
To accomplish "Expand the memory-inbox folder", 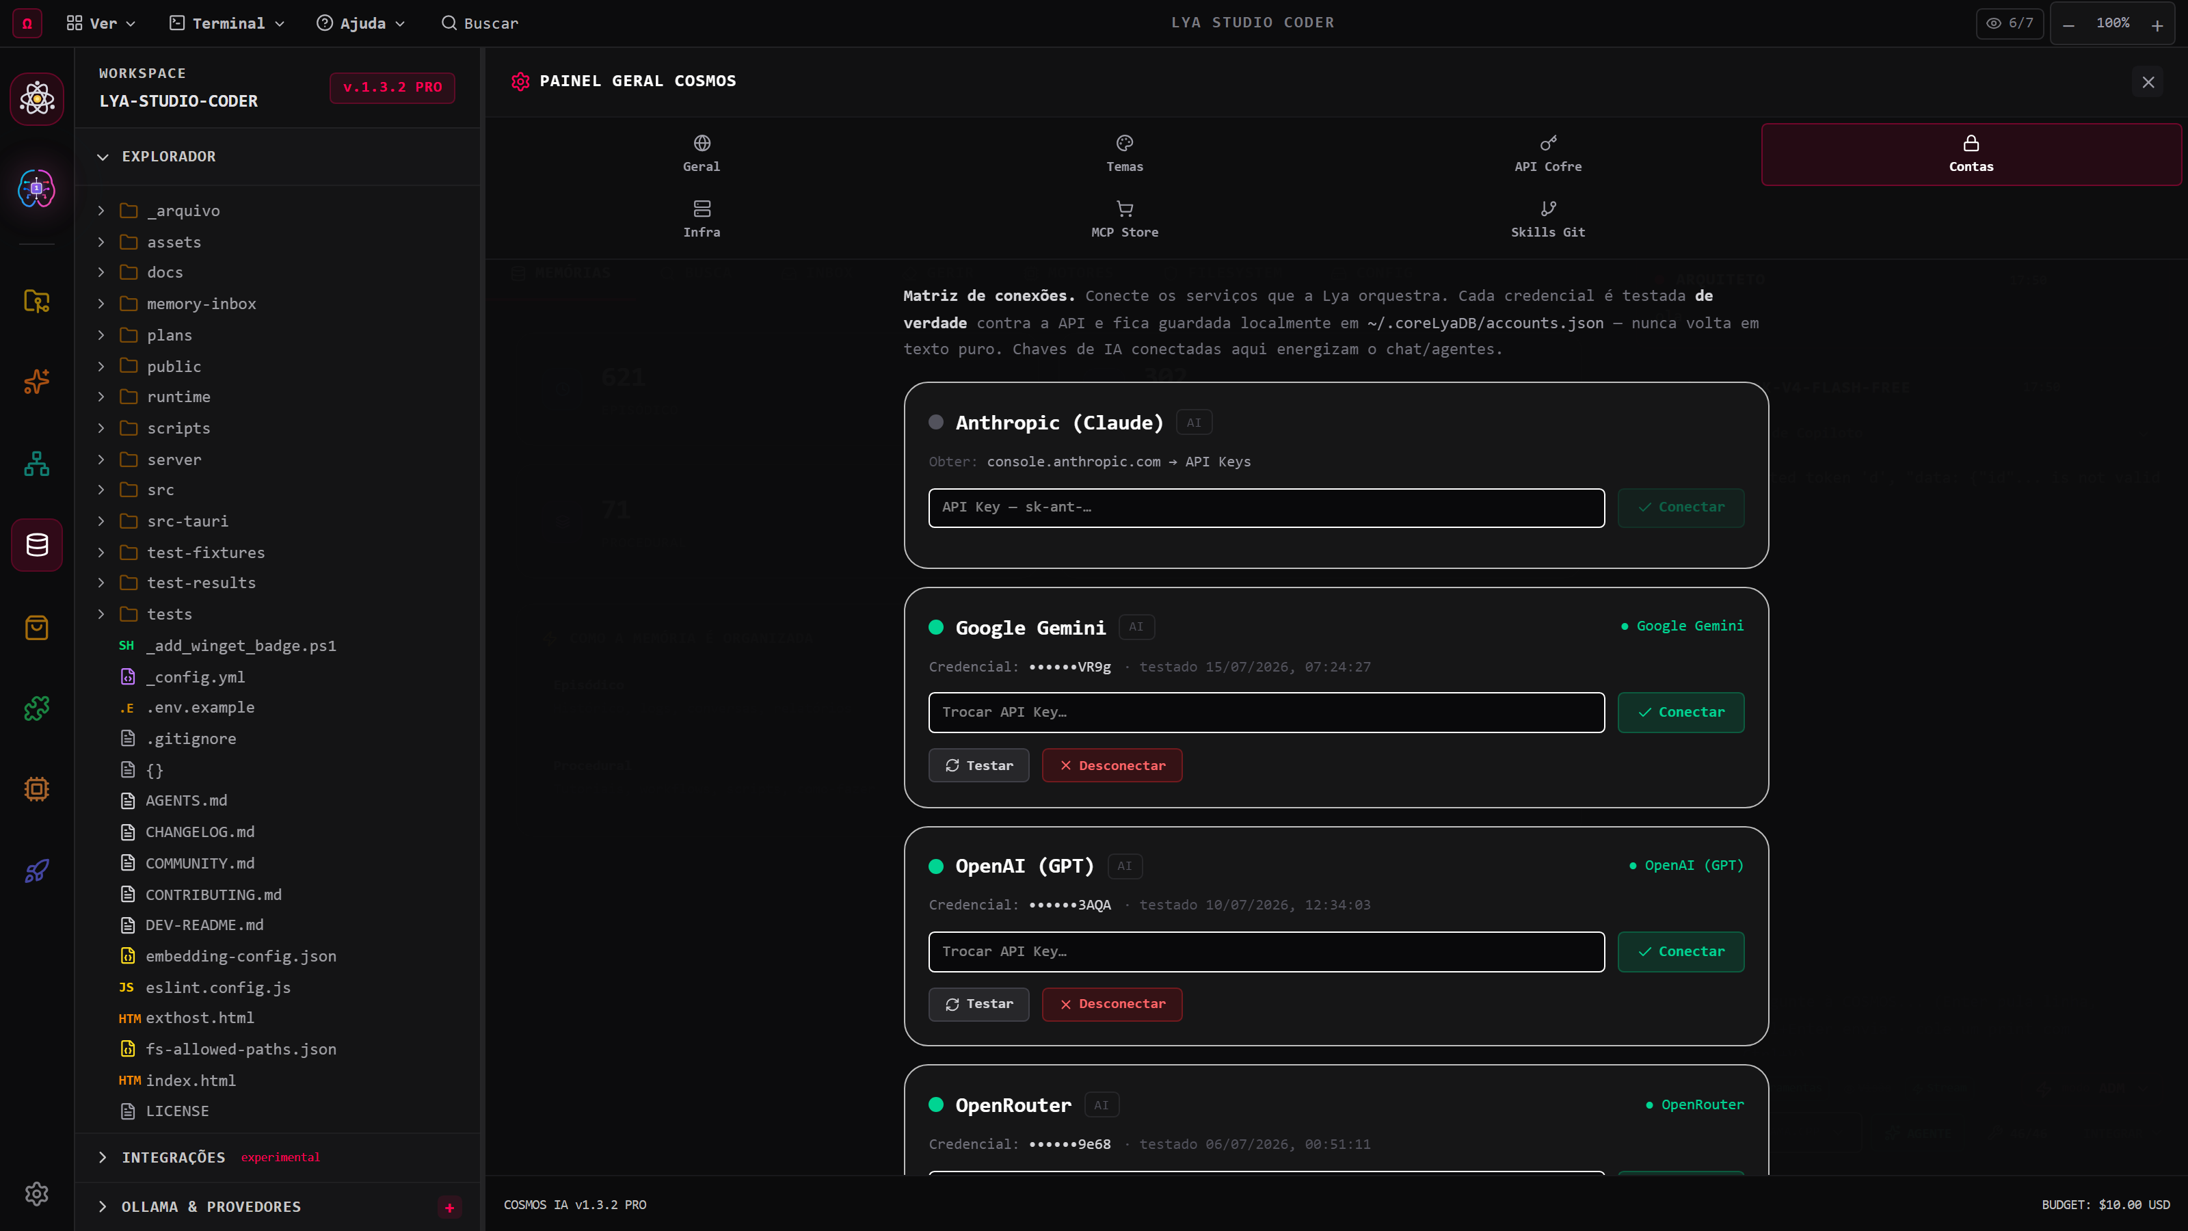I will coord(277,304).
